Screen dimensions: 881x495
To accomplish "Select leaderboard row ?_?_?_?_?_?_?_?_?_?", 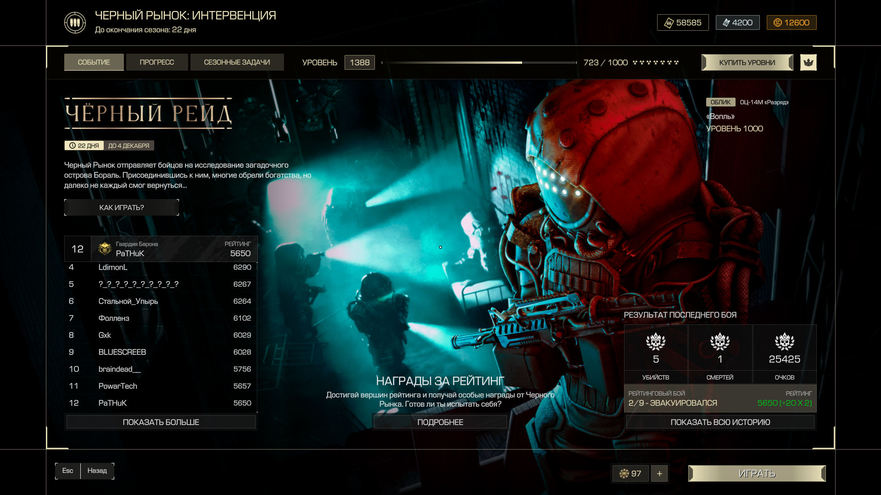I will (160, 284).
